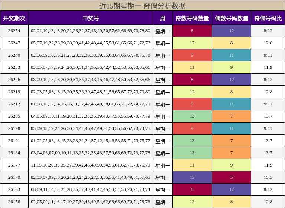Click ratio 13:7 in row 26184
The width and height of the screenshot is (285, 208).
click(268, 153)
